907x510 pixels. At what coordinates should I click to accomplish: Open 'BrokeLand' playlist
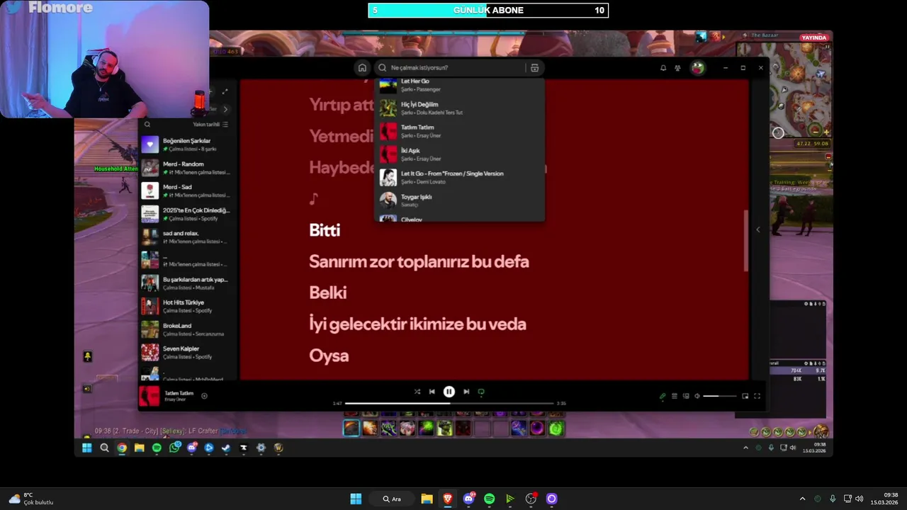pos(187,329)
